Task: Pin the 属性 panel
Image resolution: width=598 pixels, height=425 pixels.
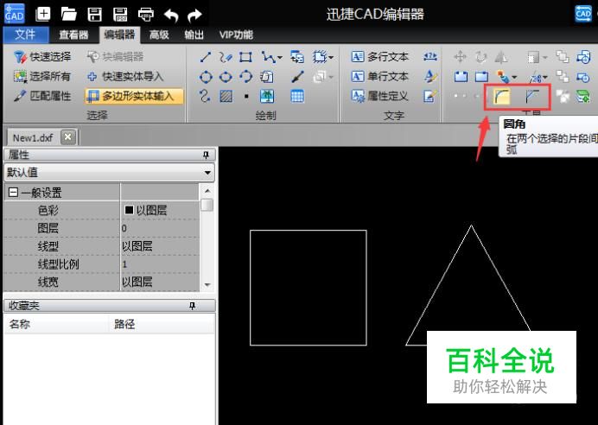Action: (206, 155)
